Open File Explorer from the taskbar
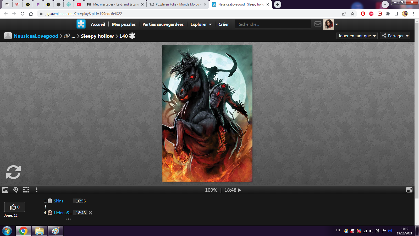Image resolution: width=419 pixels, height=236 pixels. (40, 231)
